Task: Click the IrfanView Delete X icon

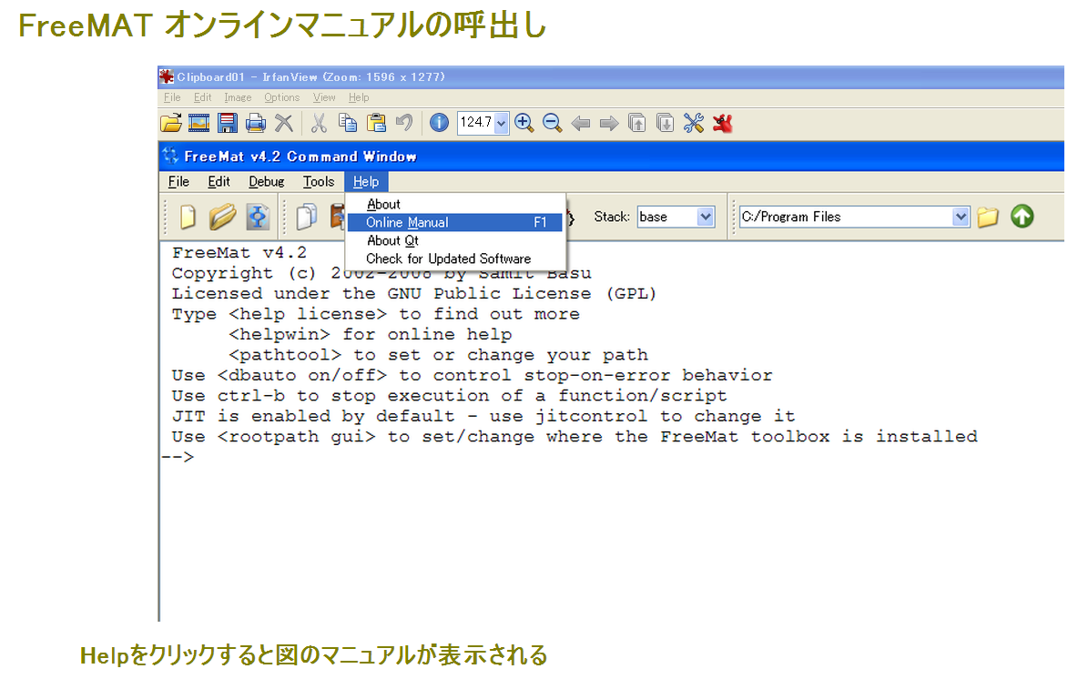Action: pyautogui.click(x=284, y=123)
